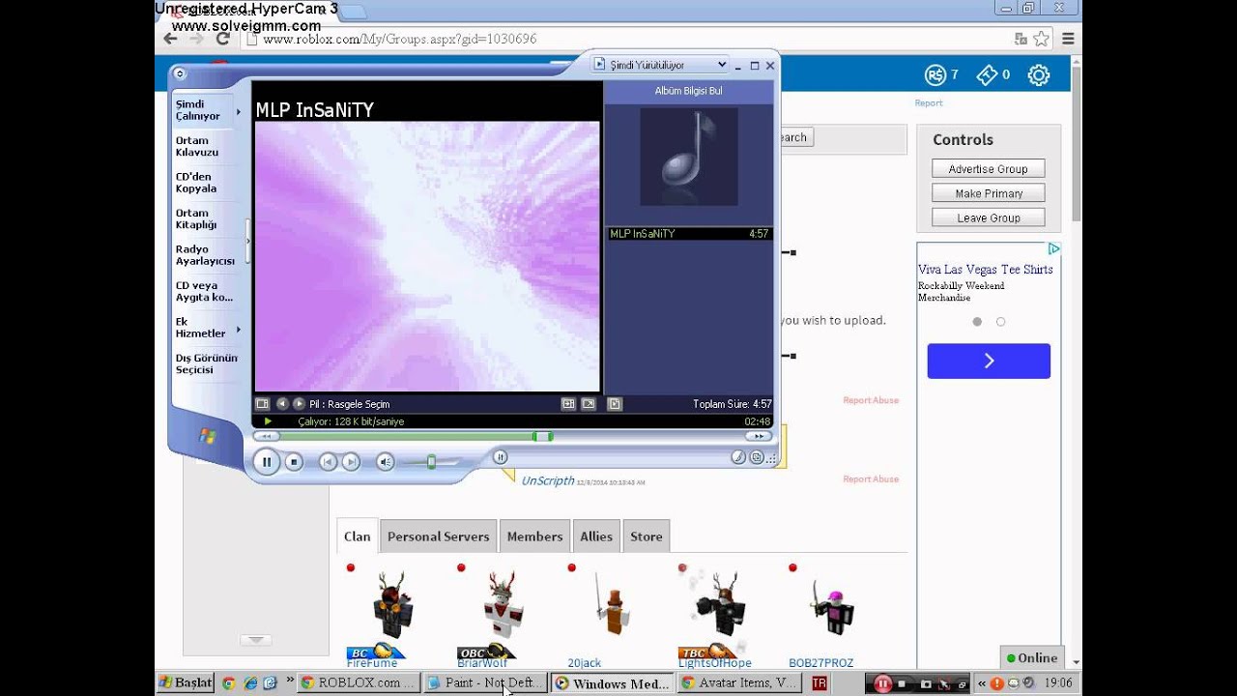Click the seek bar position handle

(543, 436)
